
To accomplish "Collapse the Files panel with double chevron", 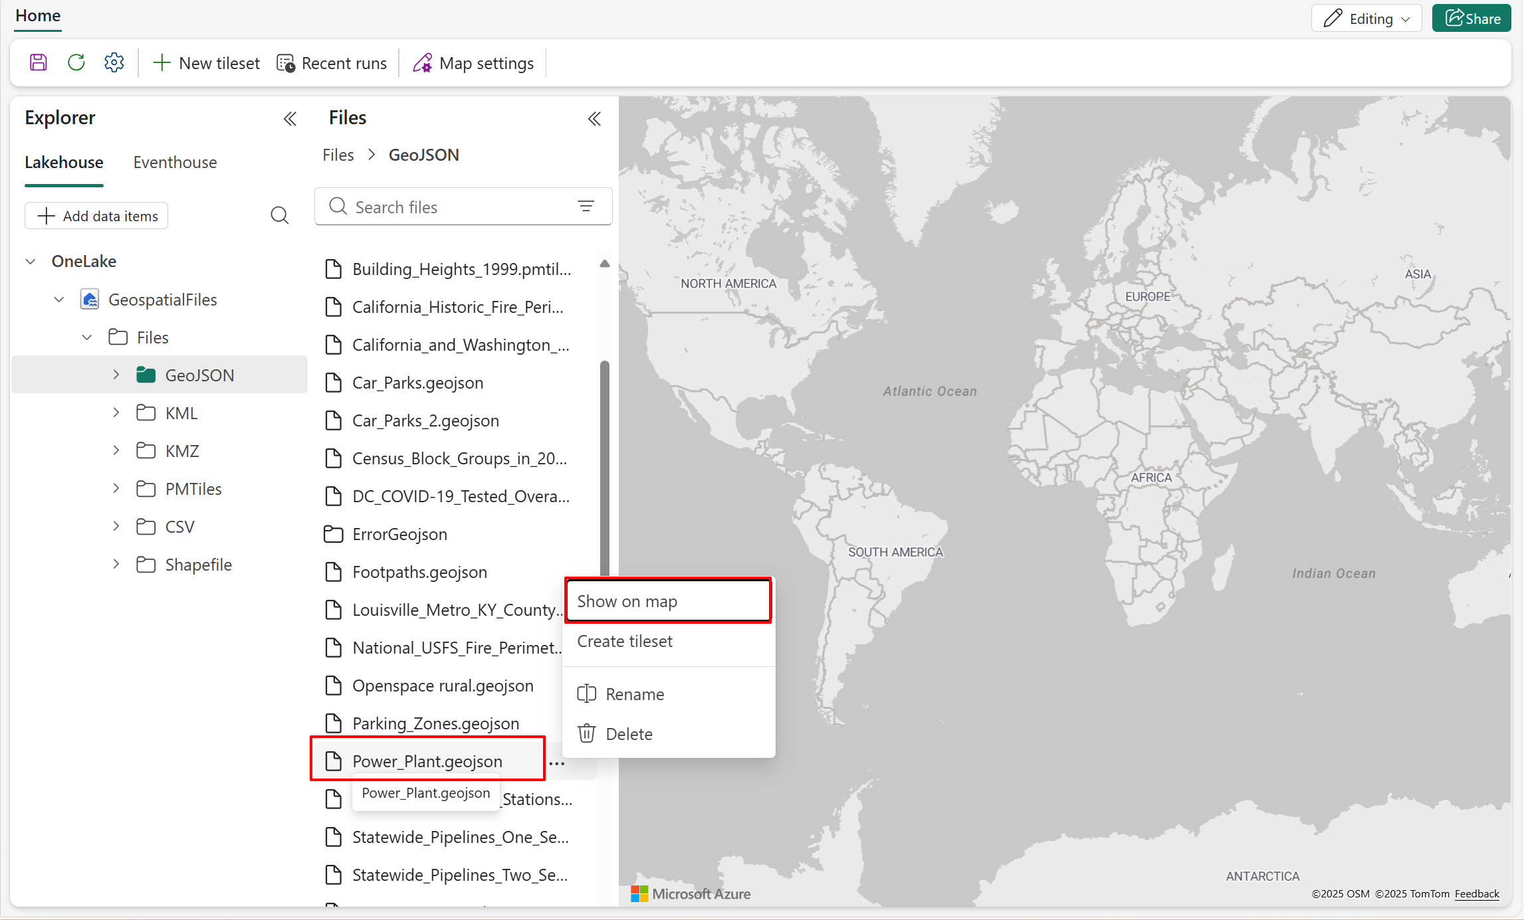I will (x=594, y=119).
